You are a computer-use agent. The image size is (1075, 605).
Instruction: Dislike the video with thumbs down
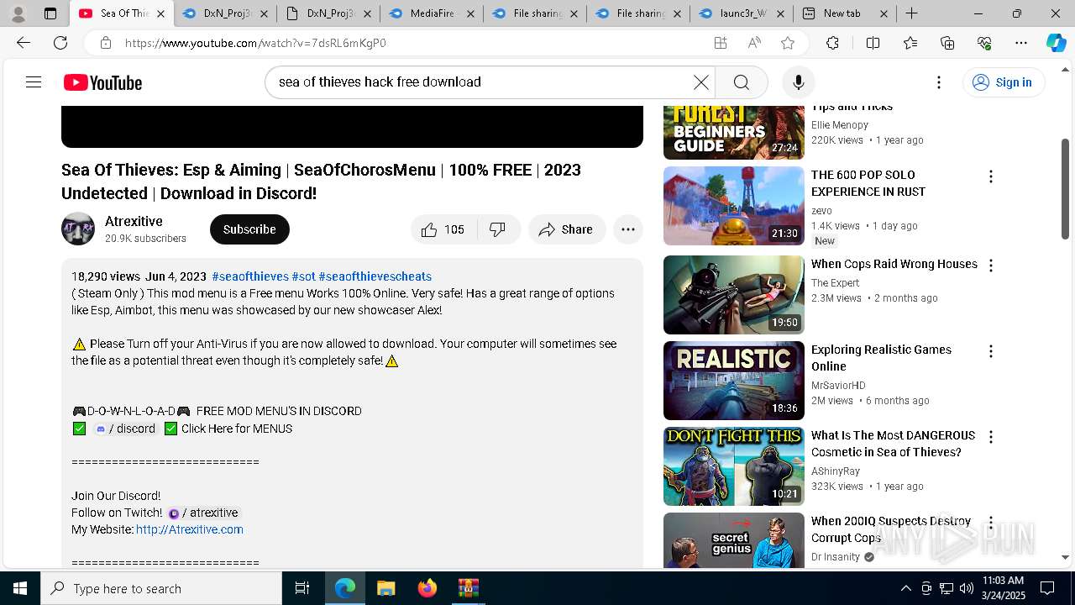tap(498, 229)
